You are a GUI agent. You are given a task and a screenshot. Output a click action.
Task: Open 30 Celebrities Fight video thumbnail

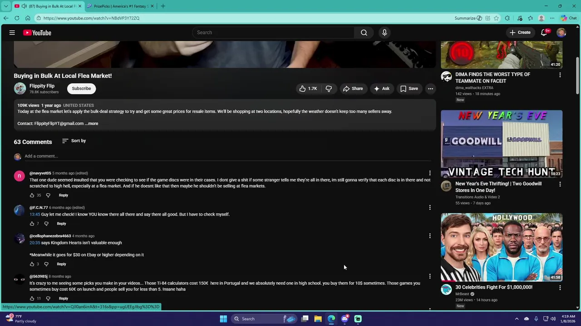click(502, 247)
